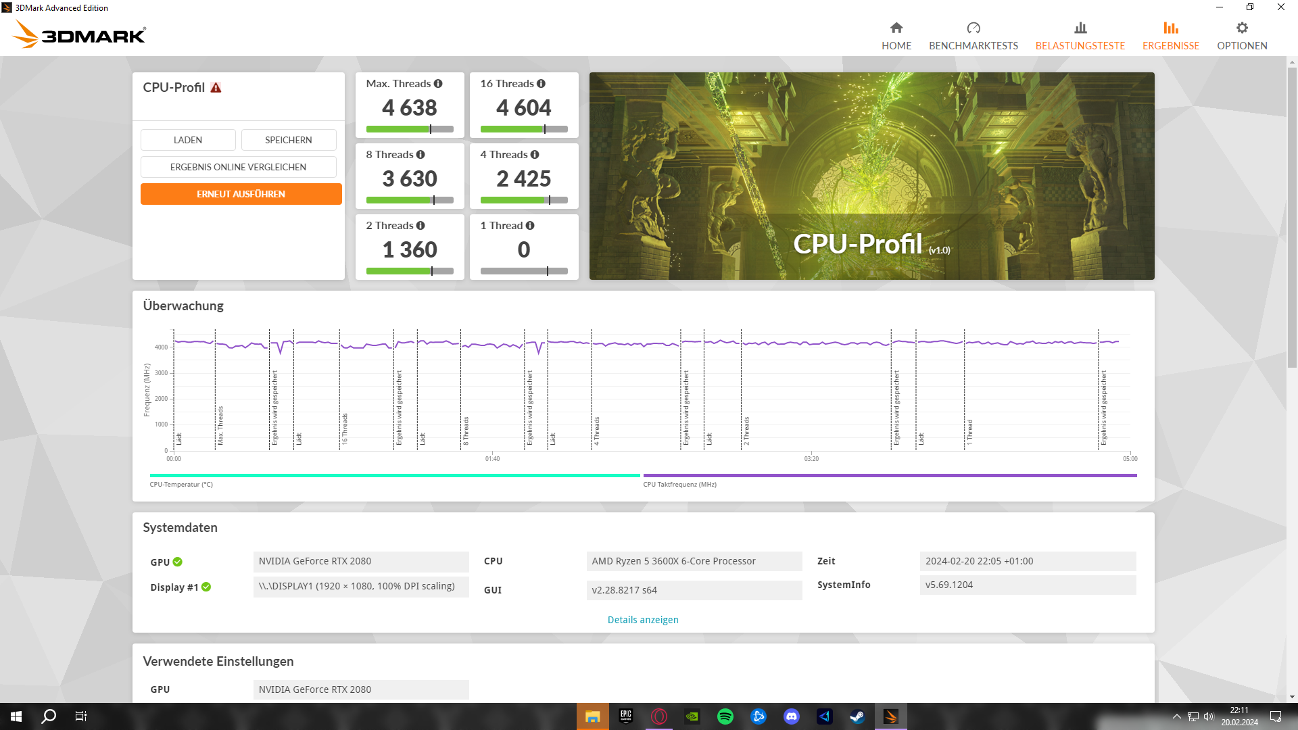Viewport: 1298px width, 730px height.
Task: Expand system info via Details anzeigen
Action: 642,620
